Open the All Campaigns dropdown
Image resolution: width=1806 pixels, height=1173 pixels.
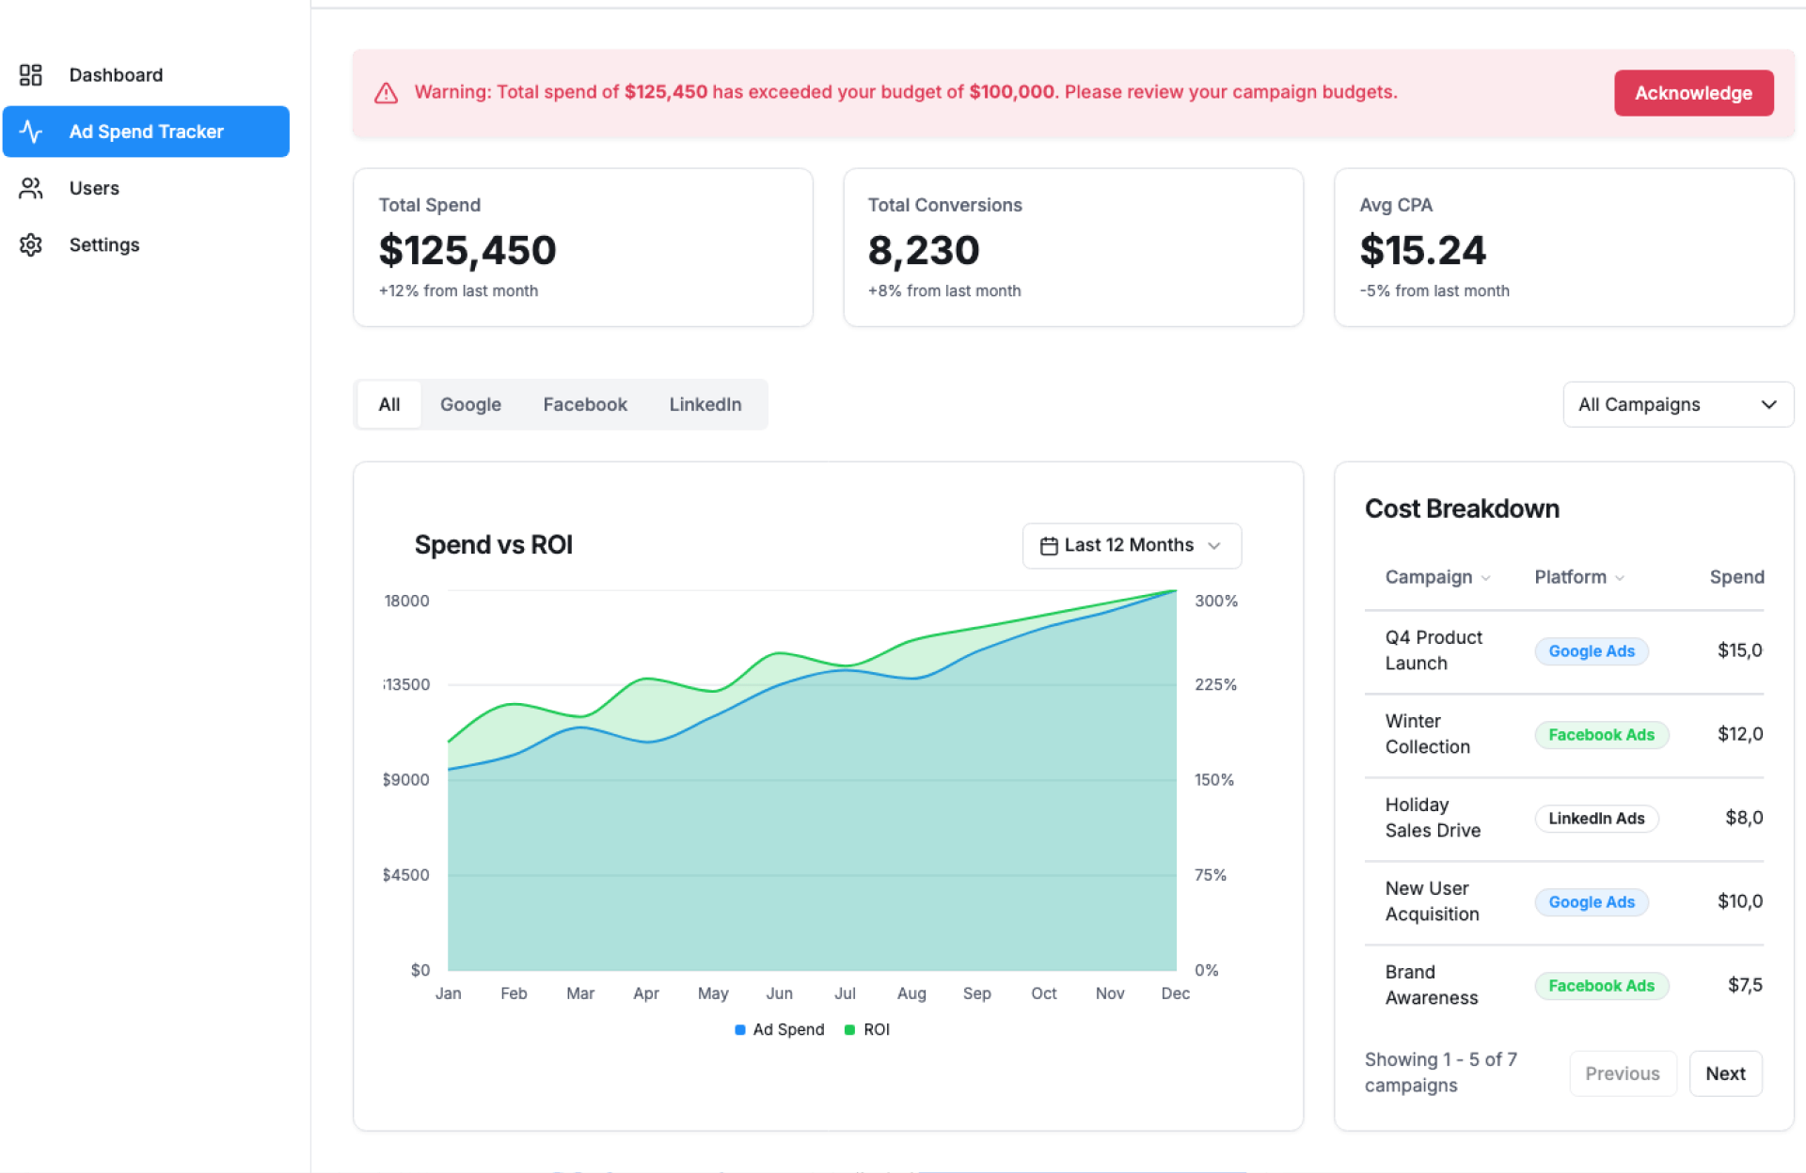pyautogui.click(x=1677, y=405)
